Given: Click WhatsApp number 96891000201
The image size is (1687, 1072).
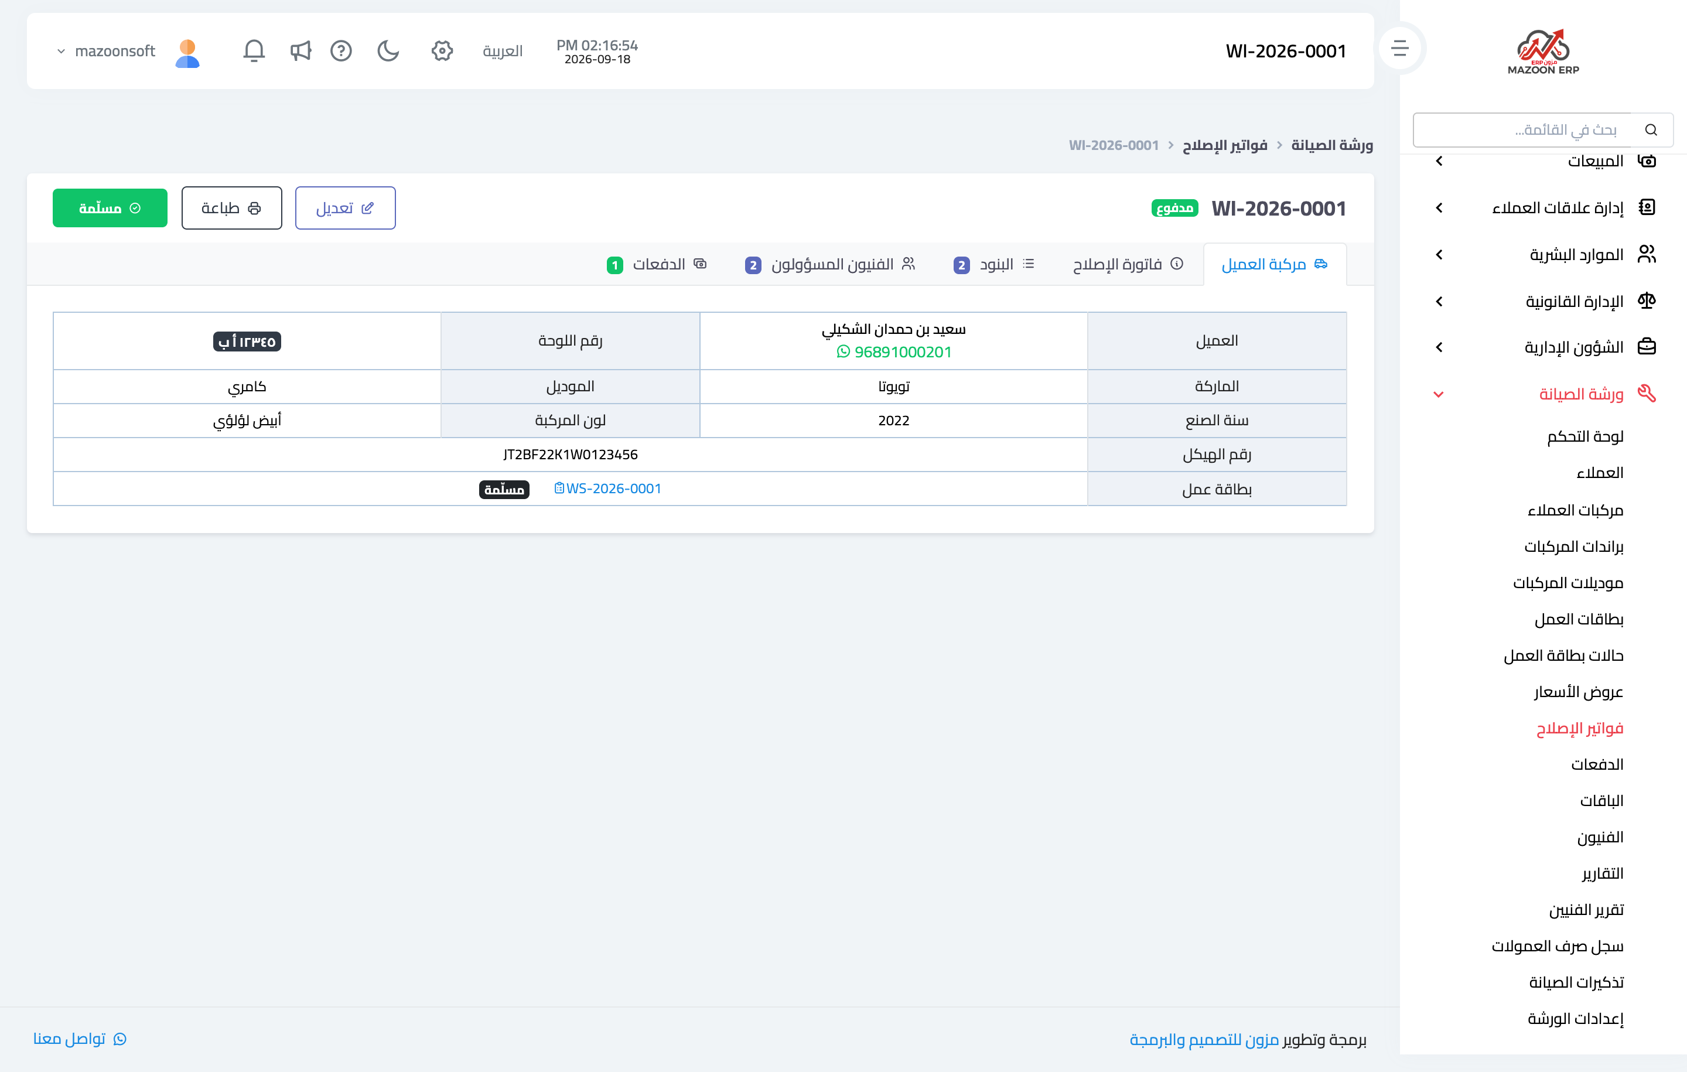Looking at the screenshot, I should [x=894, y=351].
